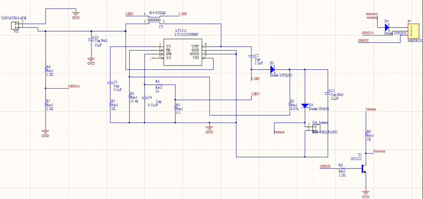
Task: Click polarized capacitor C3 symbol
Action: point(91,40)
